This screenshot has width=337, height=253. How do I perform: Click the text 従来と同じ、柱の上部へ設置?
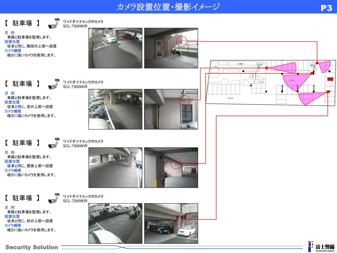pyautogui.click(x=30, y=221)
